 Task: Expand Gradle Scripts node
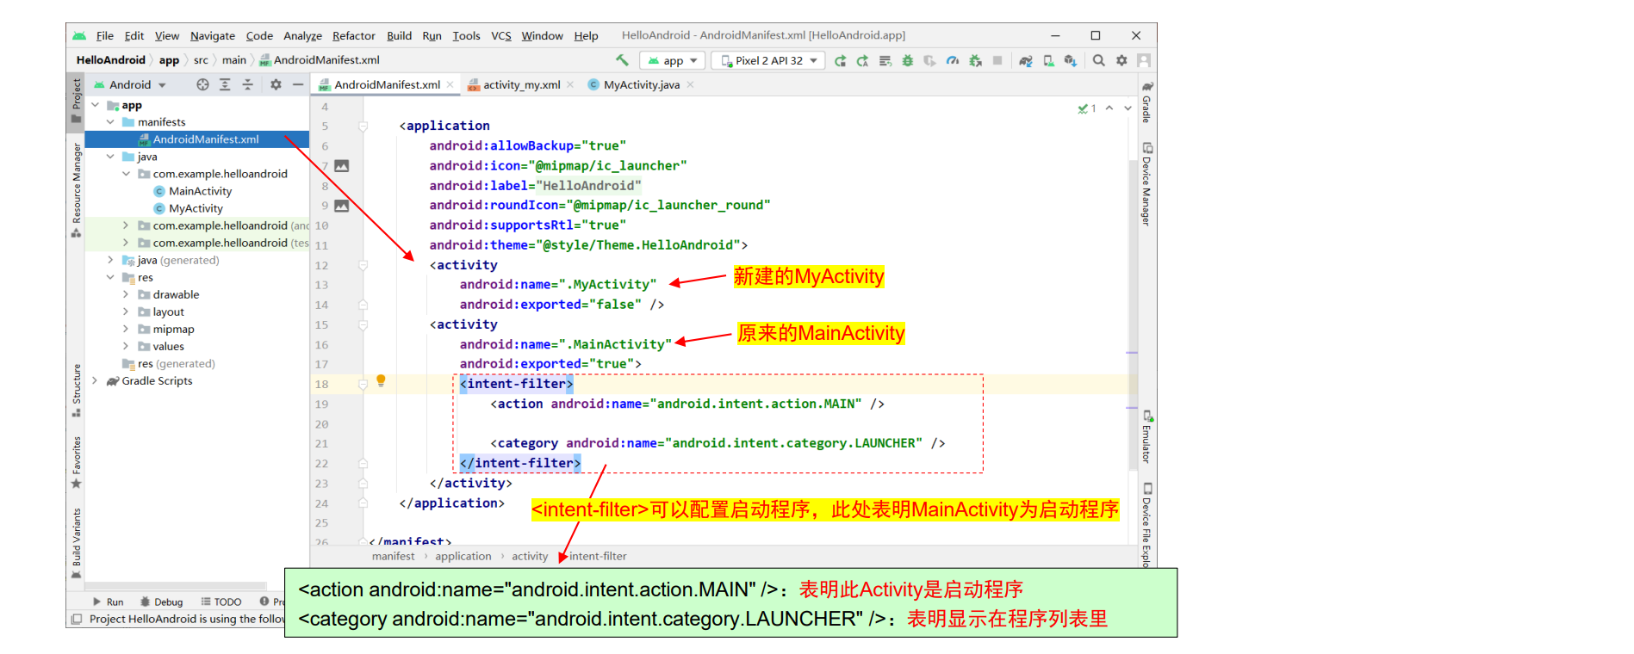tap(96, 380)
